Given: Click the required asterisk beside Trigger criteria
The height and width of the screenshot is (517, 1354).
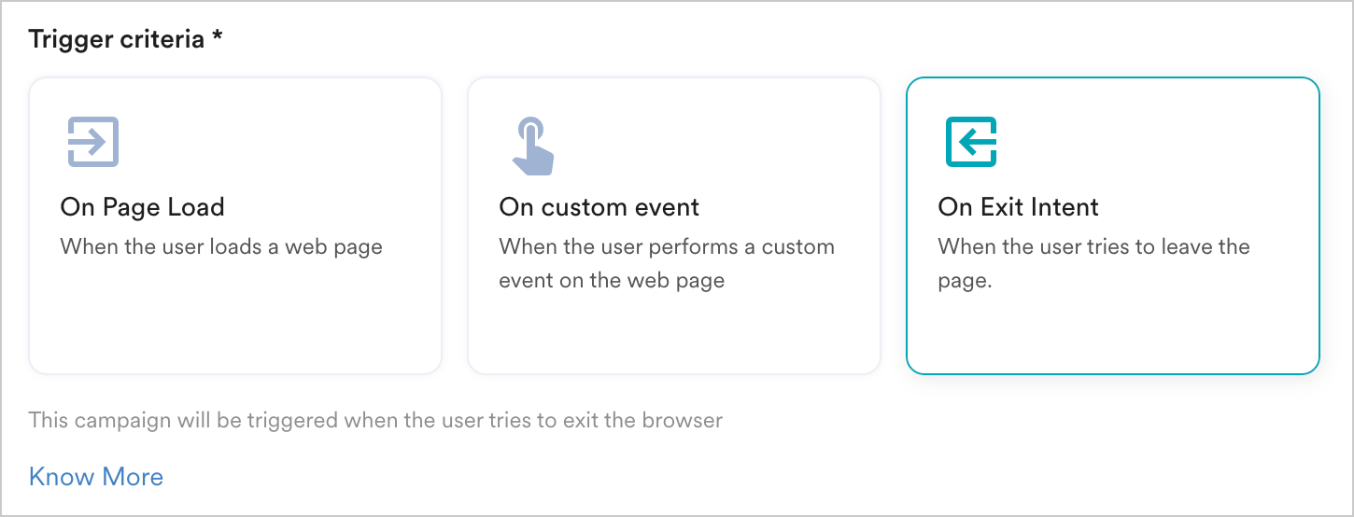Looking at the screenshot, I should click(x=217, y=39).
